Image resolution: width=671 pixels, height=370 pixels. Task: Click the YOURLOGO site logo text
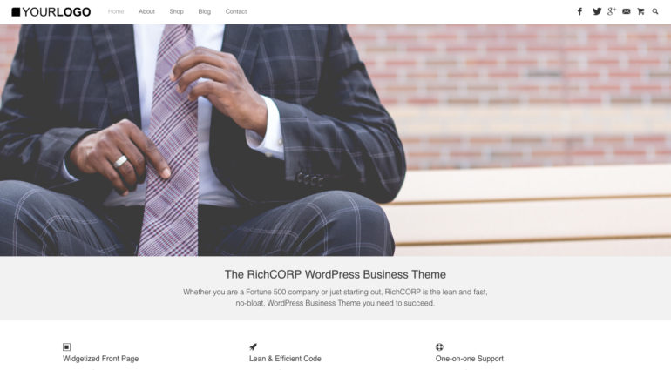(56, 12)
